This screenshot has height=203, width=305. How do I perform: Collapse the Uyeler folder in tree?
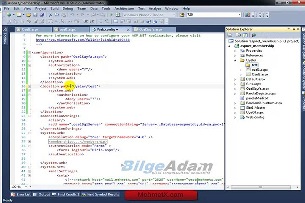pyautogui.click(x=235, y=60)
